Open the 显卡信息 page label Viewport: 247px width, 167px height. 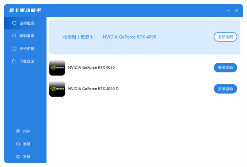pos(27,49)
